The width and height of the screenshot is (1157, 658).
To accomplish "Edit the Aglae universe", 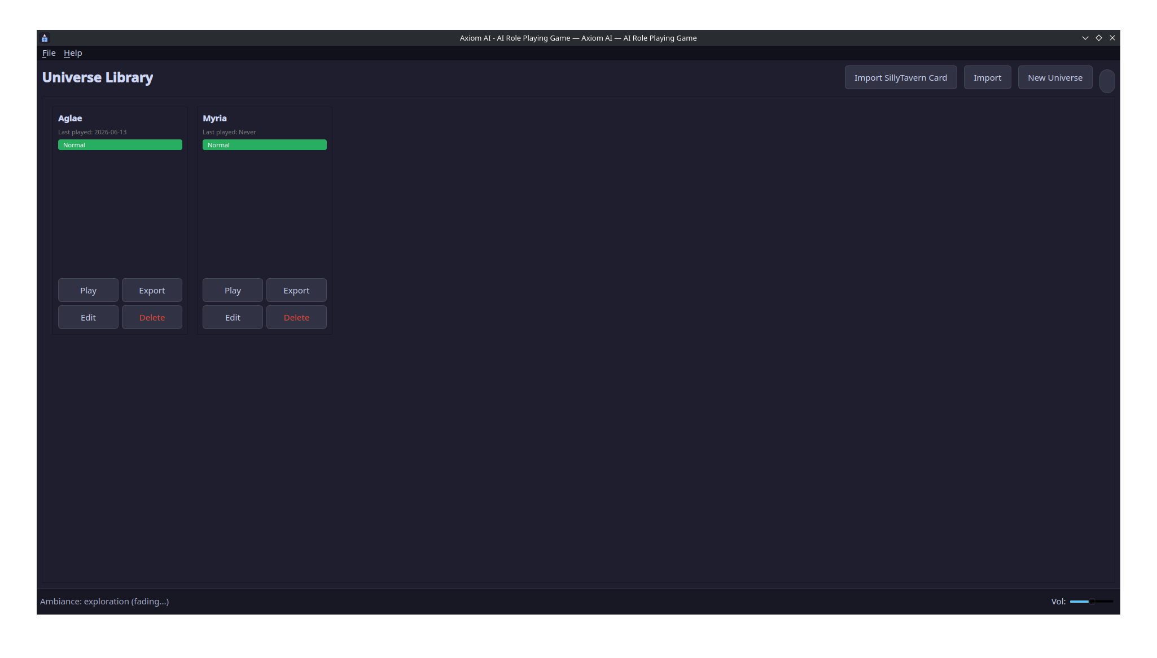I will point(88,318).
